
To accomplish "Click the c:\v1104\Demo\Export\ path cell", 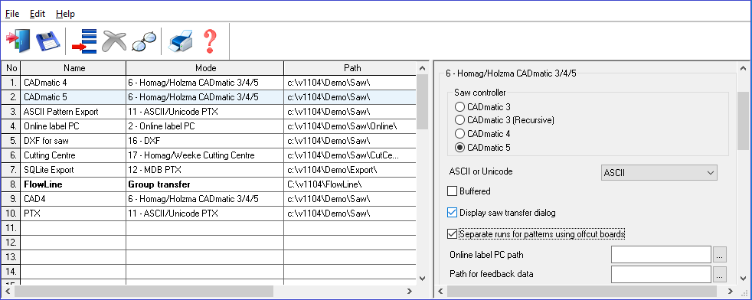I will pyautogui.click(x=350, y=170).
